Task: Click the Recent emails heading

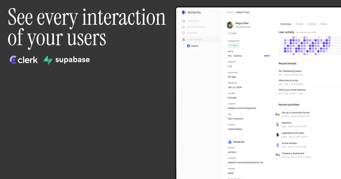Action: 287,63
